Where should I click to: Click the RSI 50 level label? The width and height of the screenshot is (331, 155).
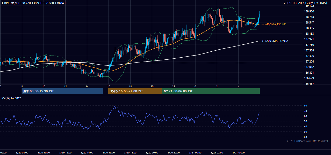tap(305, 121)
